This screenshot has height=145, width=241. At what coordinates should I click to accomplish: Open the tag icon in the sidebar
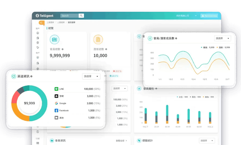[x=38, y=47]
